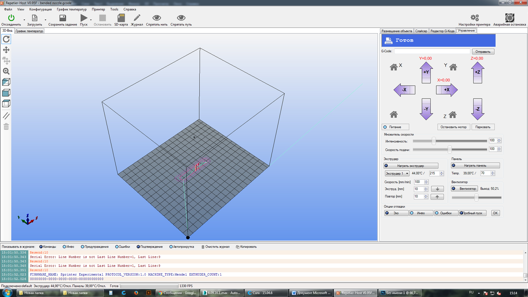The height and width of the screenshot is (297, 528).
Task: Switch to График температур tab
Action: click(29, 31)
